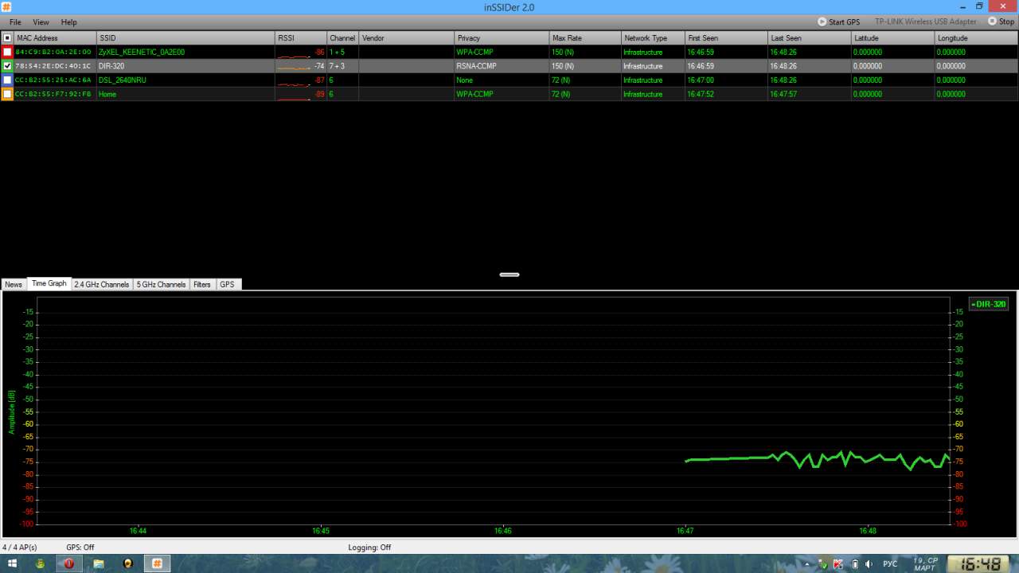Click the Start GPS play icon
1019x573 pixels.
(822, 21)
